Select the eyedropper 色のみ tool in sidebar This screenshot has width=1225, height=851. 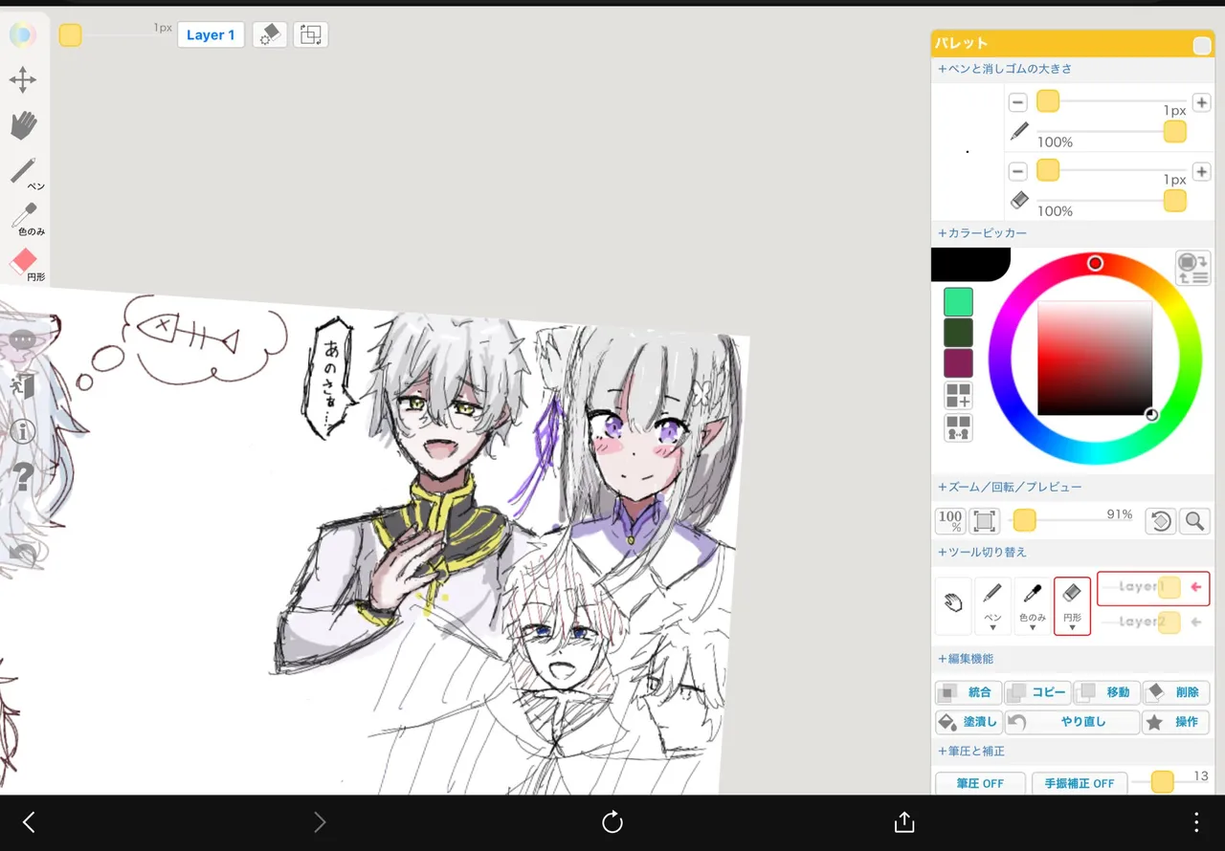point(27,218)
